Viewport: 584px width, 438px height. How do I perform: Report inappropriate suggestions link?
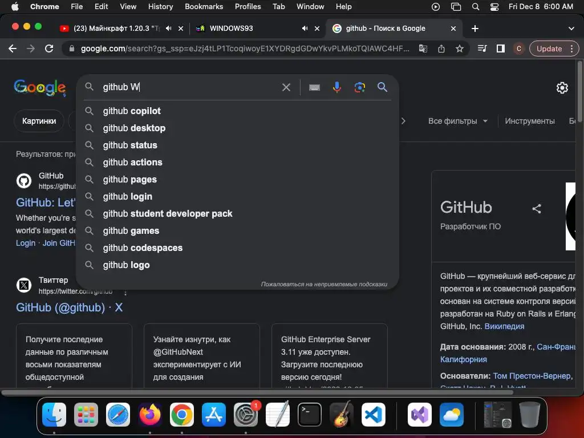[x=324, y=284]
